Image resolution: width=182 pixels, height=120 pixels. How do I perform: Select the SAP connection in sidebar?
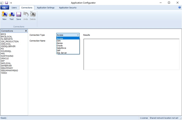point(3,61)
